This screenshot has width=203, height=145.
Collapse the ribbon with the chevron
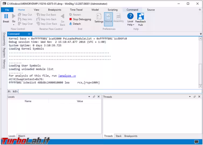click(x=200, y=10)
